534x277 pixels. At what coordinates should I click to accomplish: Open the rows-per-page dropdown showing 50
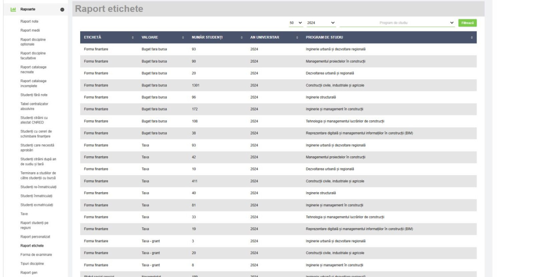[x=296, y=23]
